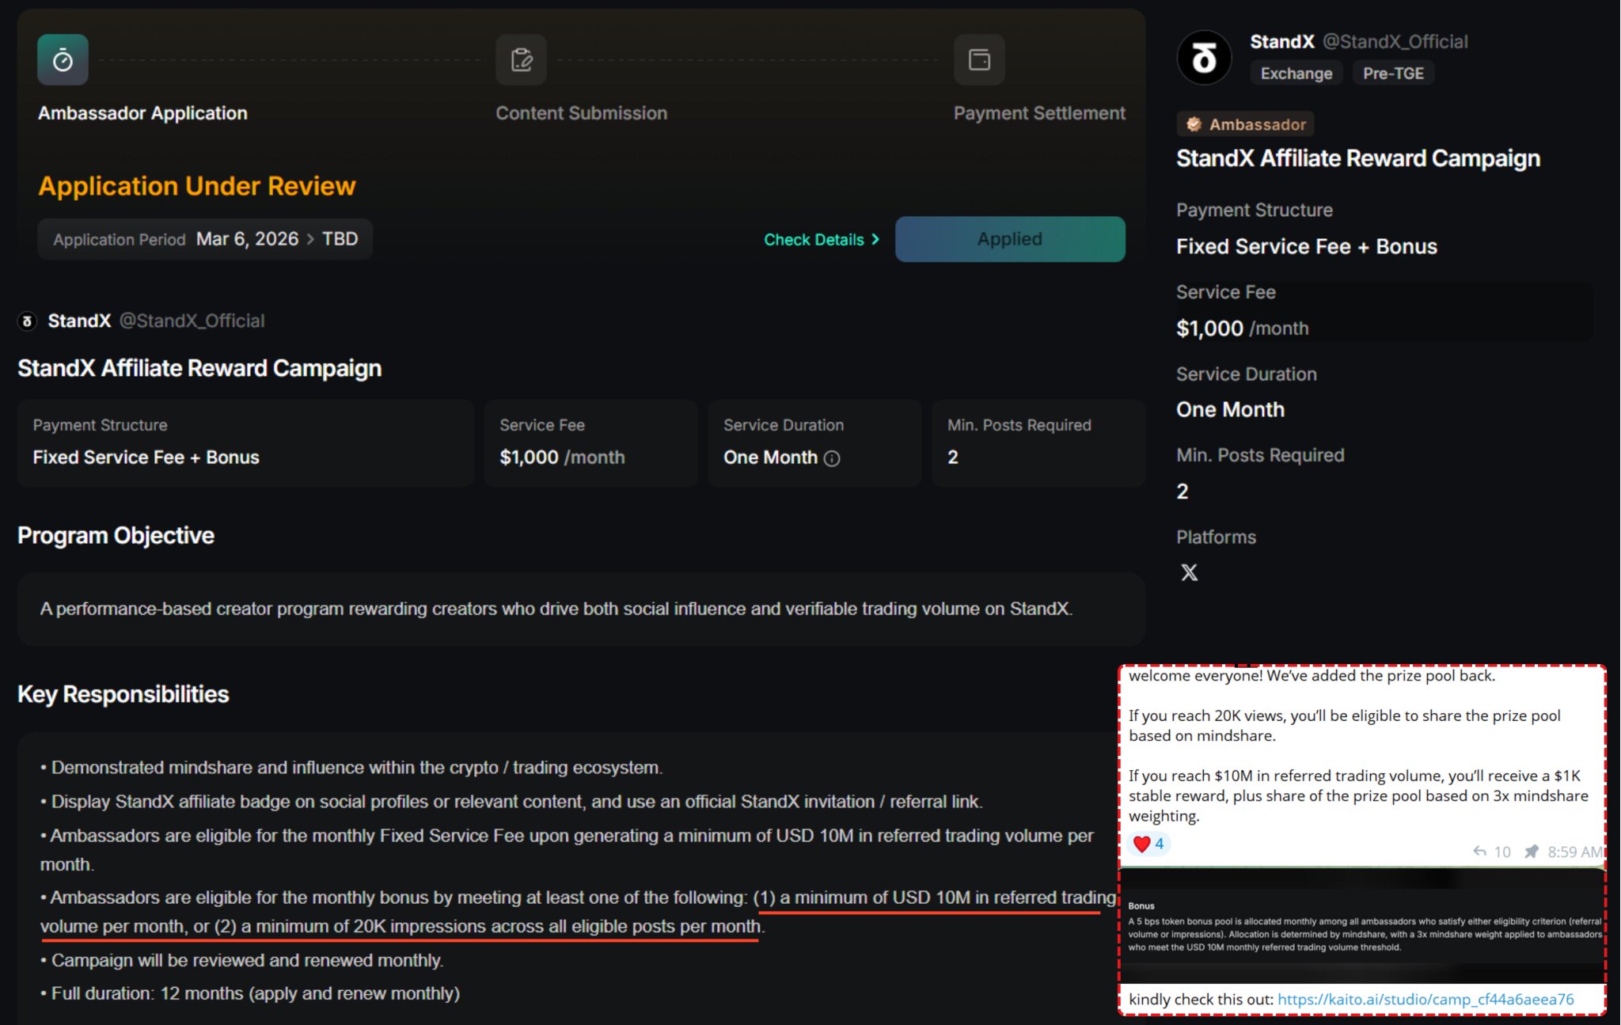Viewport: 1621px width, 1025px height.
Task: Click the Bonus description screenshot thumbnail
Action: click(1361, 926)
